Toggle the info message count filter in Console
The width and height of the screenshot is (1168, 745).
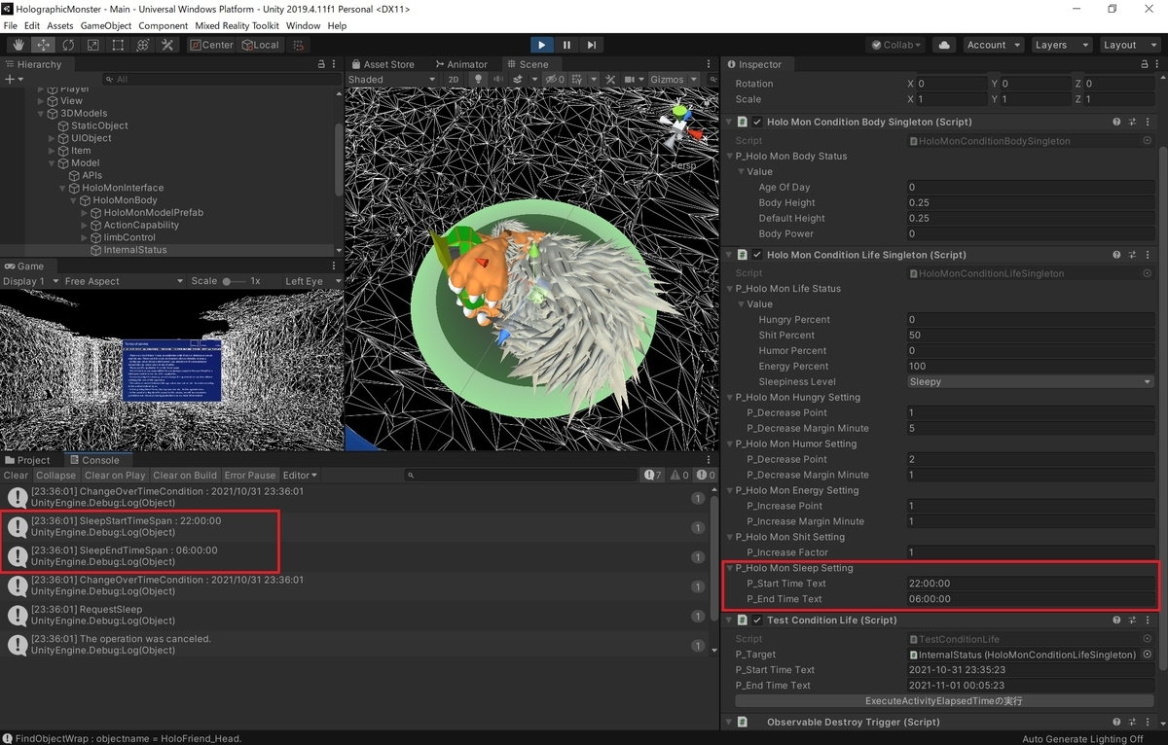point(653,476)
